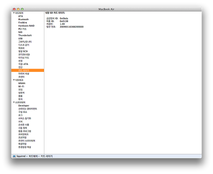Screen dimensions: 213x174
Task: Click Squirrel in the path bar
Action: [x=21, y=156]
